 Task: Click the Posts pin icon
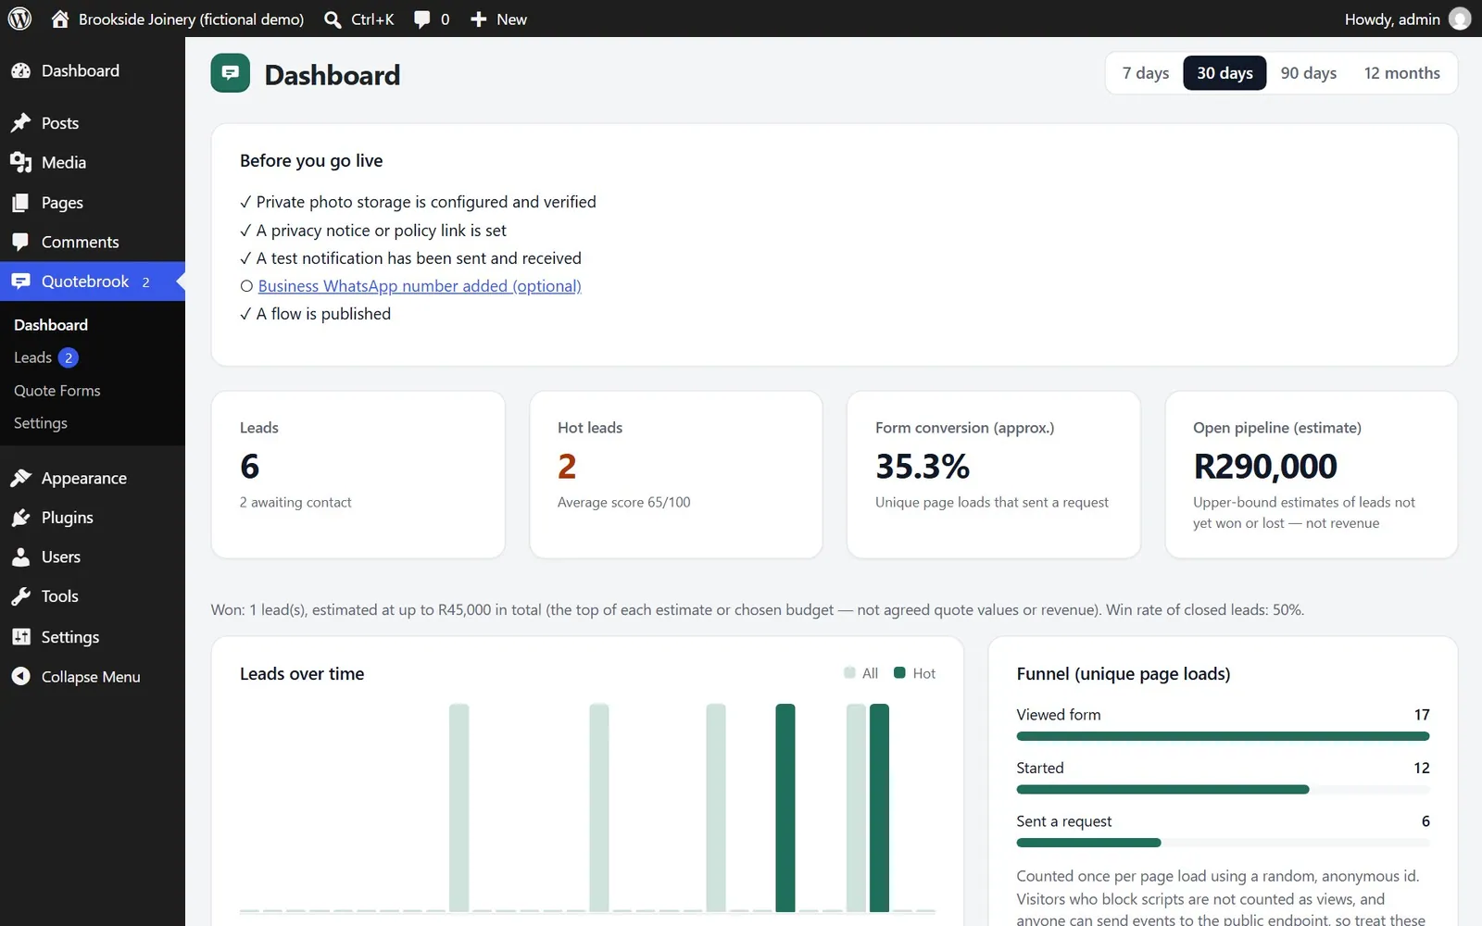click(21, 123)
